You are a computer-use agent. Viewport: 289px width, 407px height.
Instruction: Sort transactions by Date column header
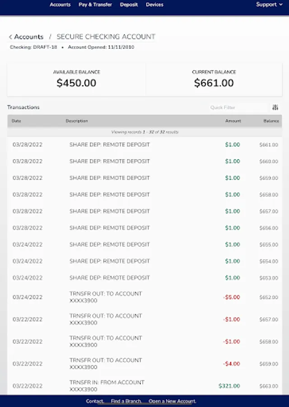click(x=17, y=121)
